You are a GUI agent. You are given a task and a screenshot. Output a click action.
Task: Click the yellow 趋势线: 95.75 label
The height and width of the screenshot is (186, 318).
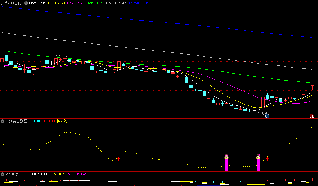click(x=67, y=121)
